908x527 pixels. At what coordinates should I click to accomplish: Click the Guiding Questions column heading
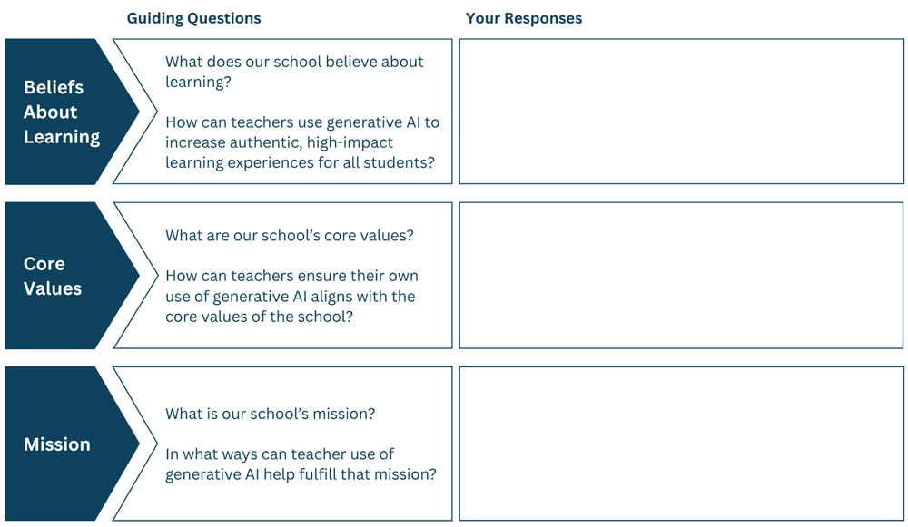(x=194, y=18)
